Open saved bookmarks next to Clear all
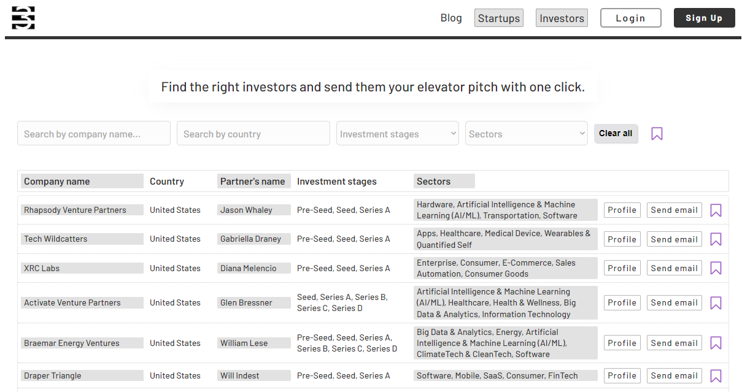 tap(657, 133)
